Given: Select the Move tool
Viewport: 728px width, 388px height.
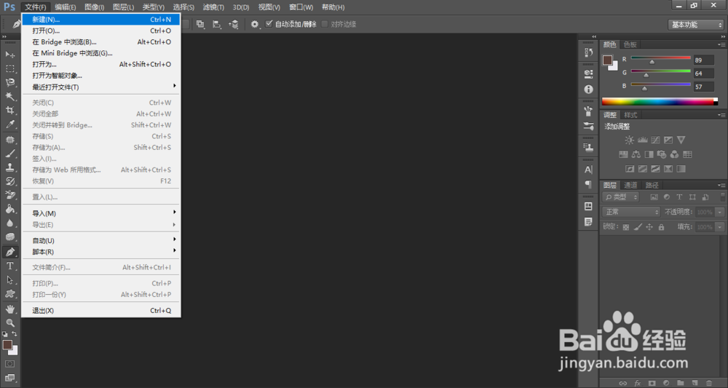Looking at the screenshot, I should tap(9, 55).
